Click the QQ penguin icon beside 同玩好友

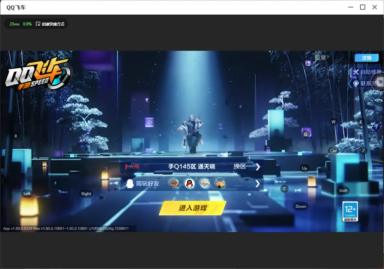(x=129, y=184)
